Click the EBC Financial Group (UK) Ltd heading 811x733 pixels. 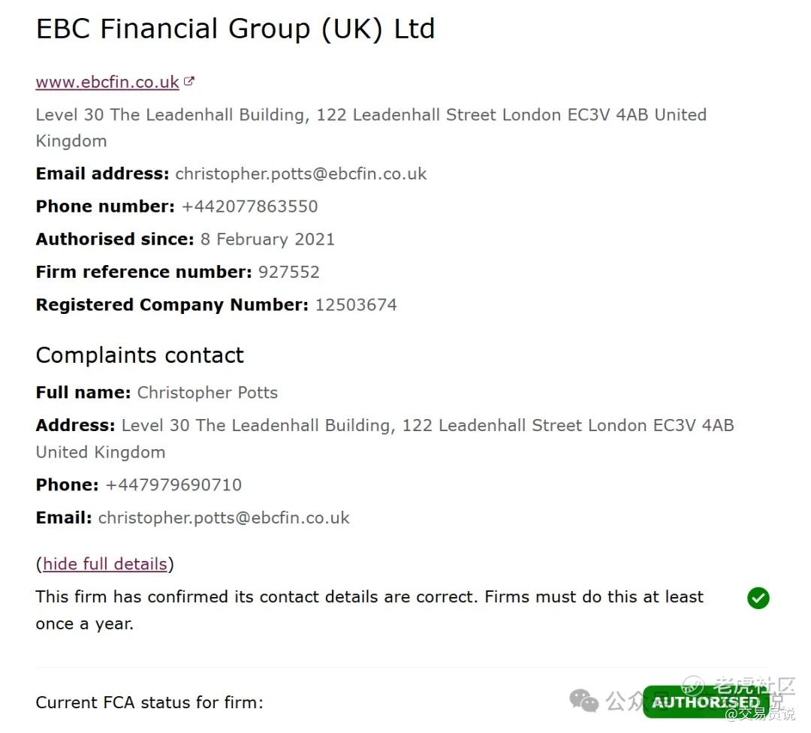235,29
